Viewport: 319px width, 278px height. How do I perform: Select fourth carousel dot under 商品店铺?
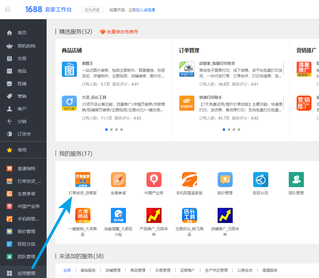(122, 130)
